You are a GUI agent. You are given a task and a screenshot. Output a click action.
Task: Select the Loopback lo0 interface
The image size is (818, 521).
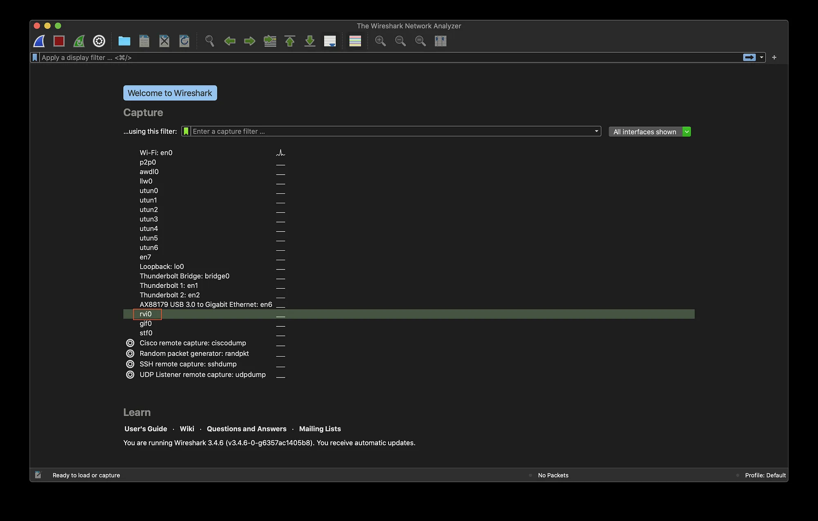pyautogui.click(x=162, y=266)
